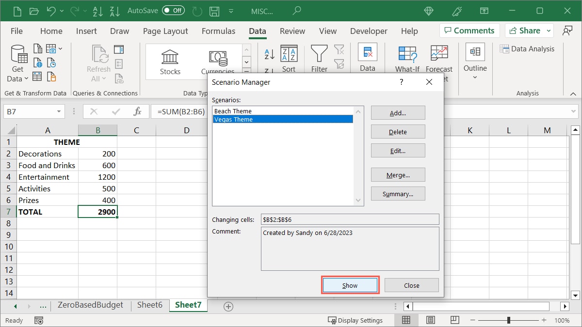This screenshot has height=327, width=582.
Task: Switch to Page Layout view icon
Action: click(430, 320)
